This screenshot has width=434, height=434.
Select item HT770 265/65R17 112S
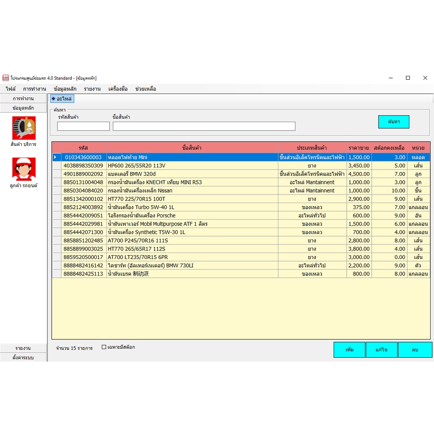(x=192, y=248)
